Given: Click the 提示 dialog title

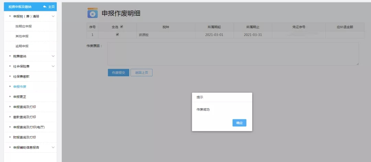Looking at the screenshot, I should (200, 97).
